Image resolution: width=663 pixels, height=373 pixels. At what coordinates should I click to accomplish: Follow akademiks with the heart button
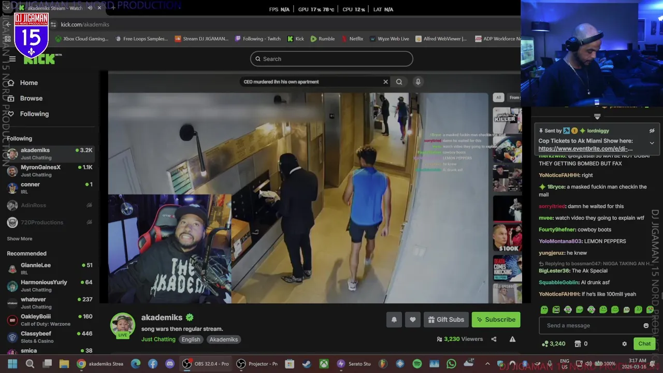click(x=413, y=320)
